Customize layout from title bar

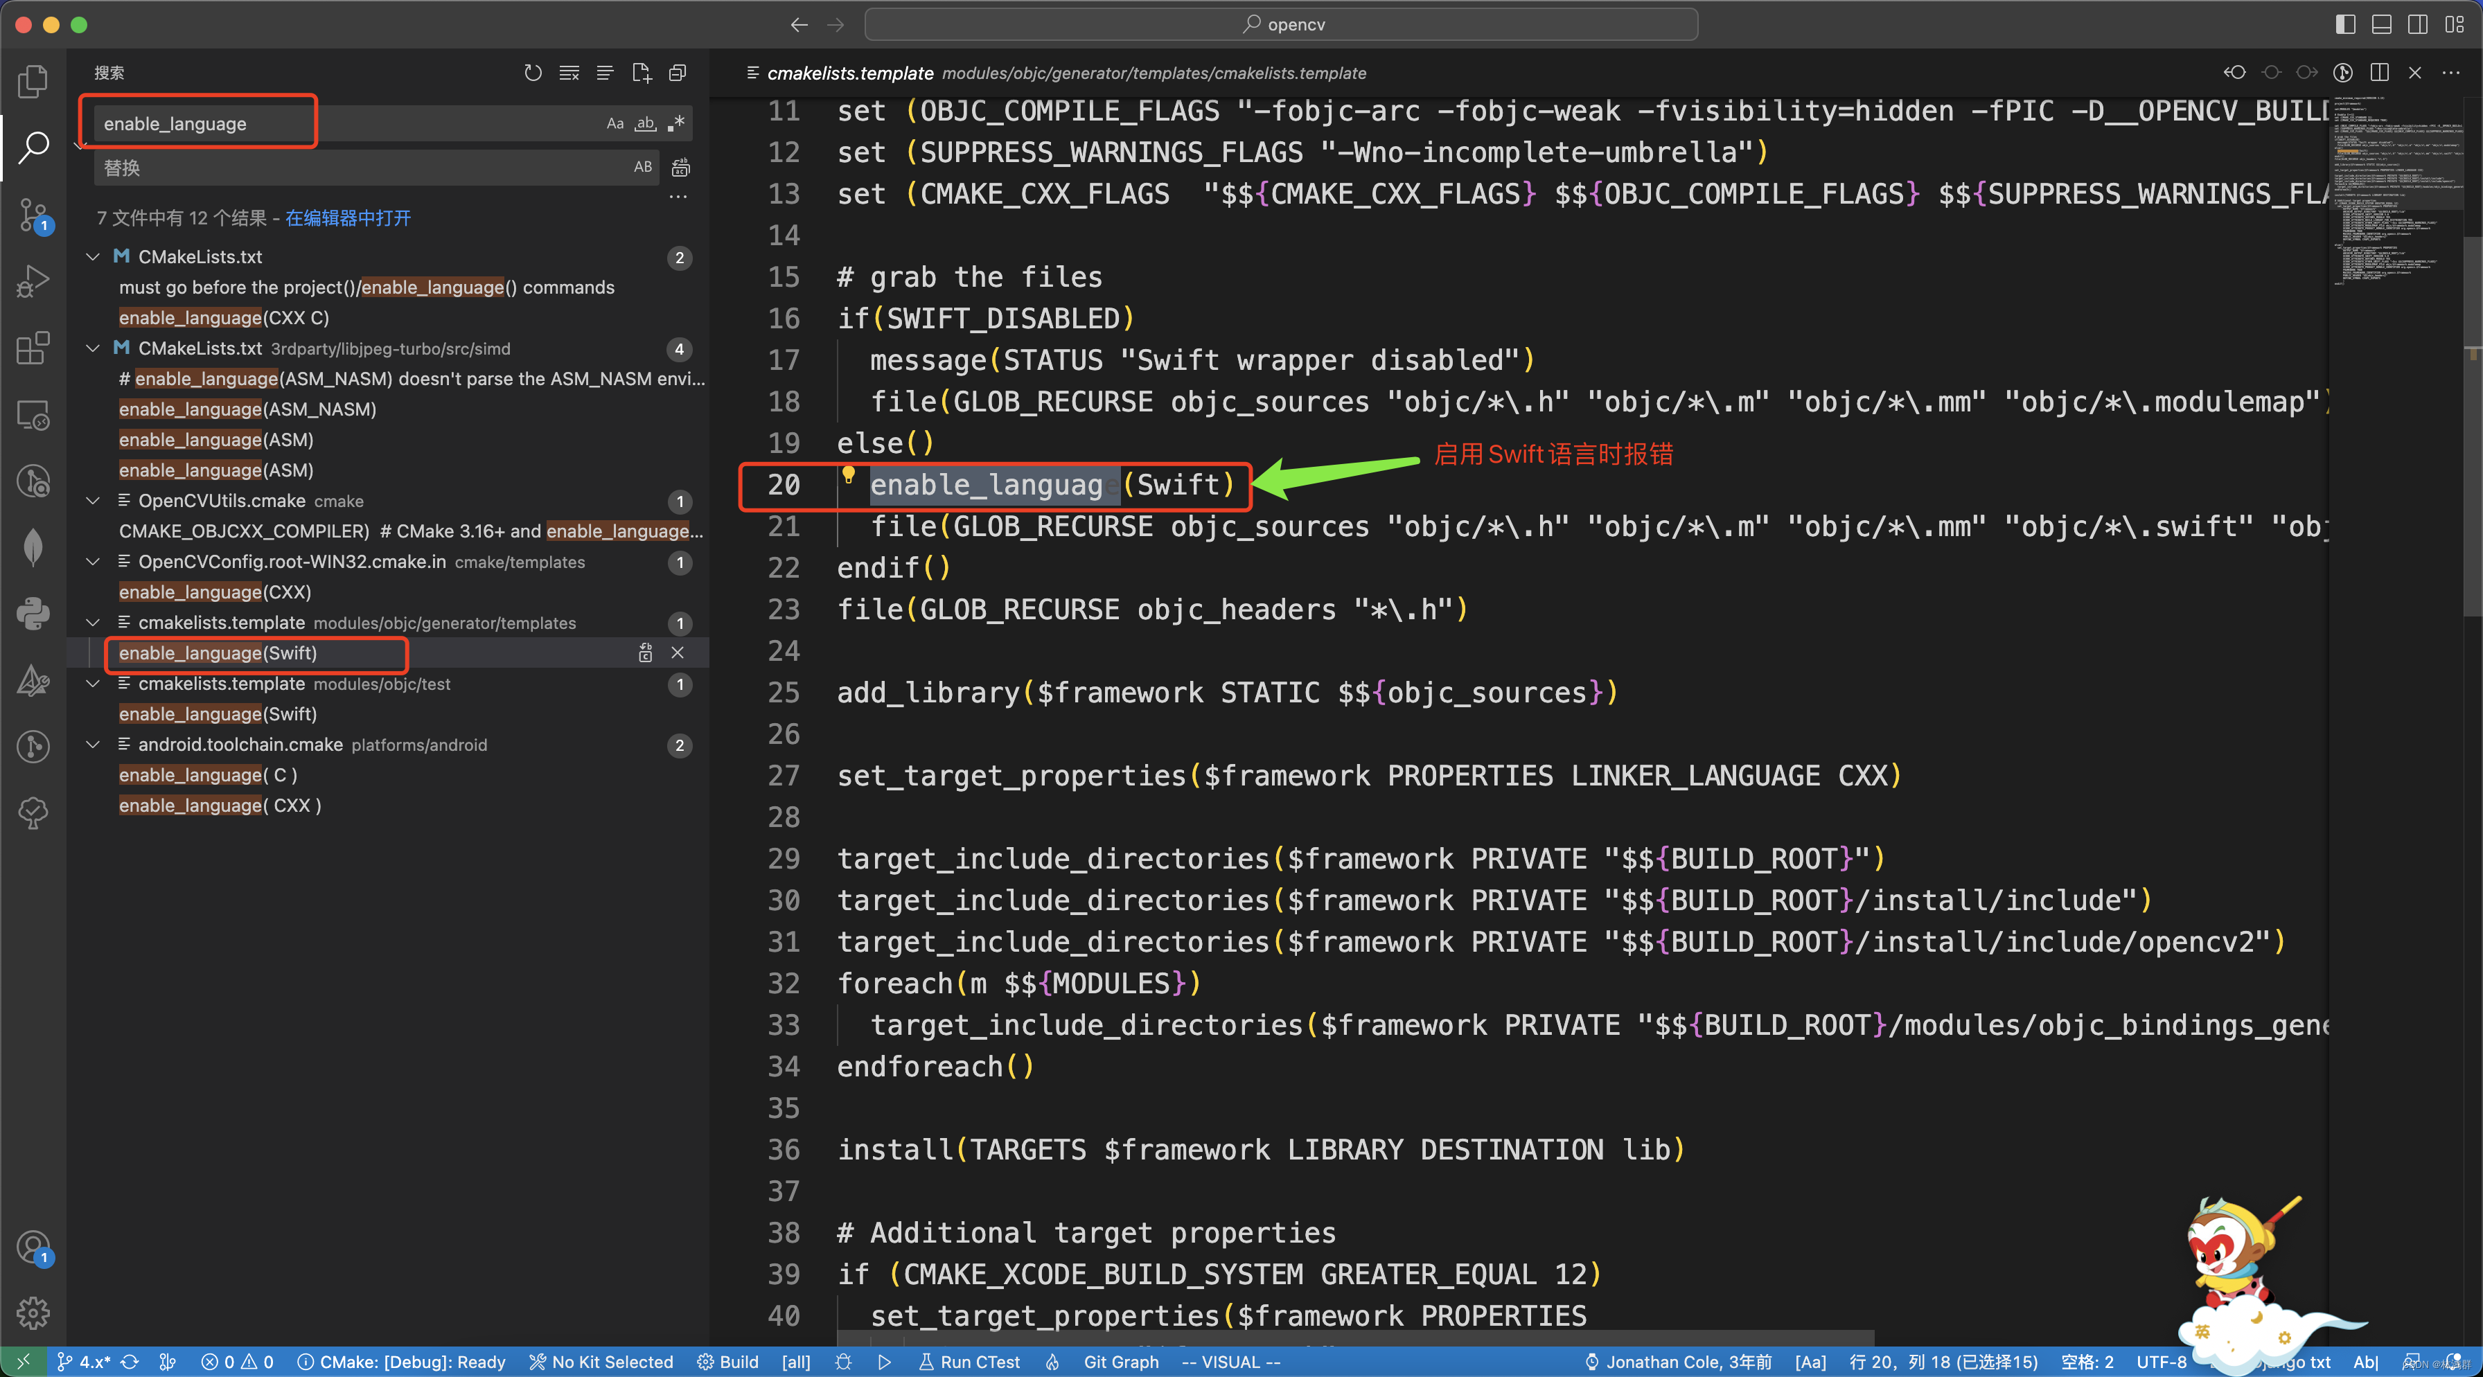[x=2454, y=25]
